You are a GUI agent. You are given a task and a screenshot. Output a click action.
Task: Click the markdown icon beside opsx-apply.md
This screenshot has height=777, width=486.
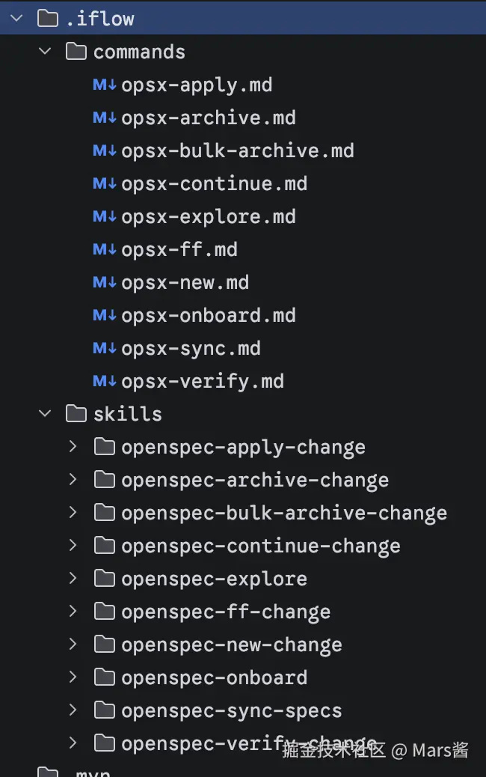104,85
